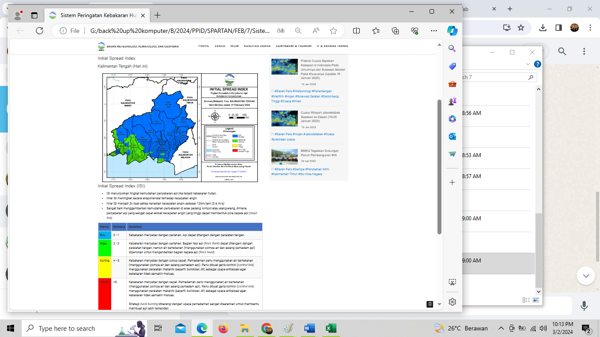Open the Copilot sidebar icon
Image resolution: width=600 pixels, height=337 pixels.
[452, 31]
